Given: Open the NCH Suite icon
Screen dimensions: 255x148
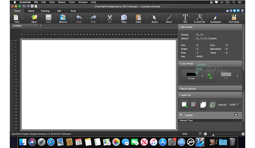Looking at the screenshot, I should coord(234,19).
